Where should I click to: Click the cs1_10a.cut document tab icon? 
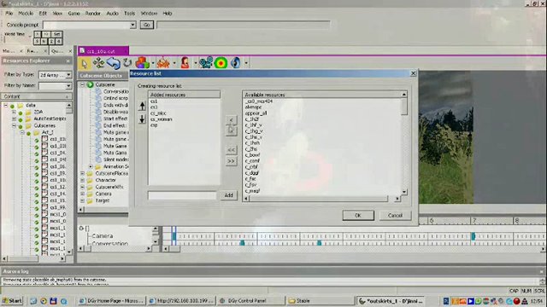tap(82, 51)
